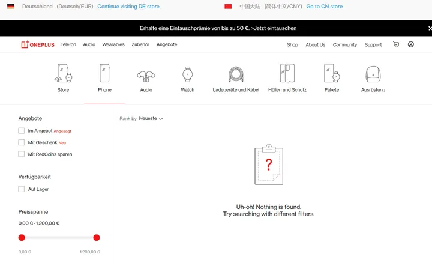The image size is (432, 266).
Task: Toggle the Auf Lager availability checkbox
Action: point(22,189)
